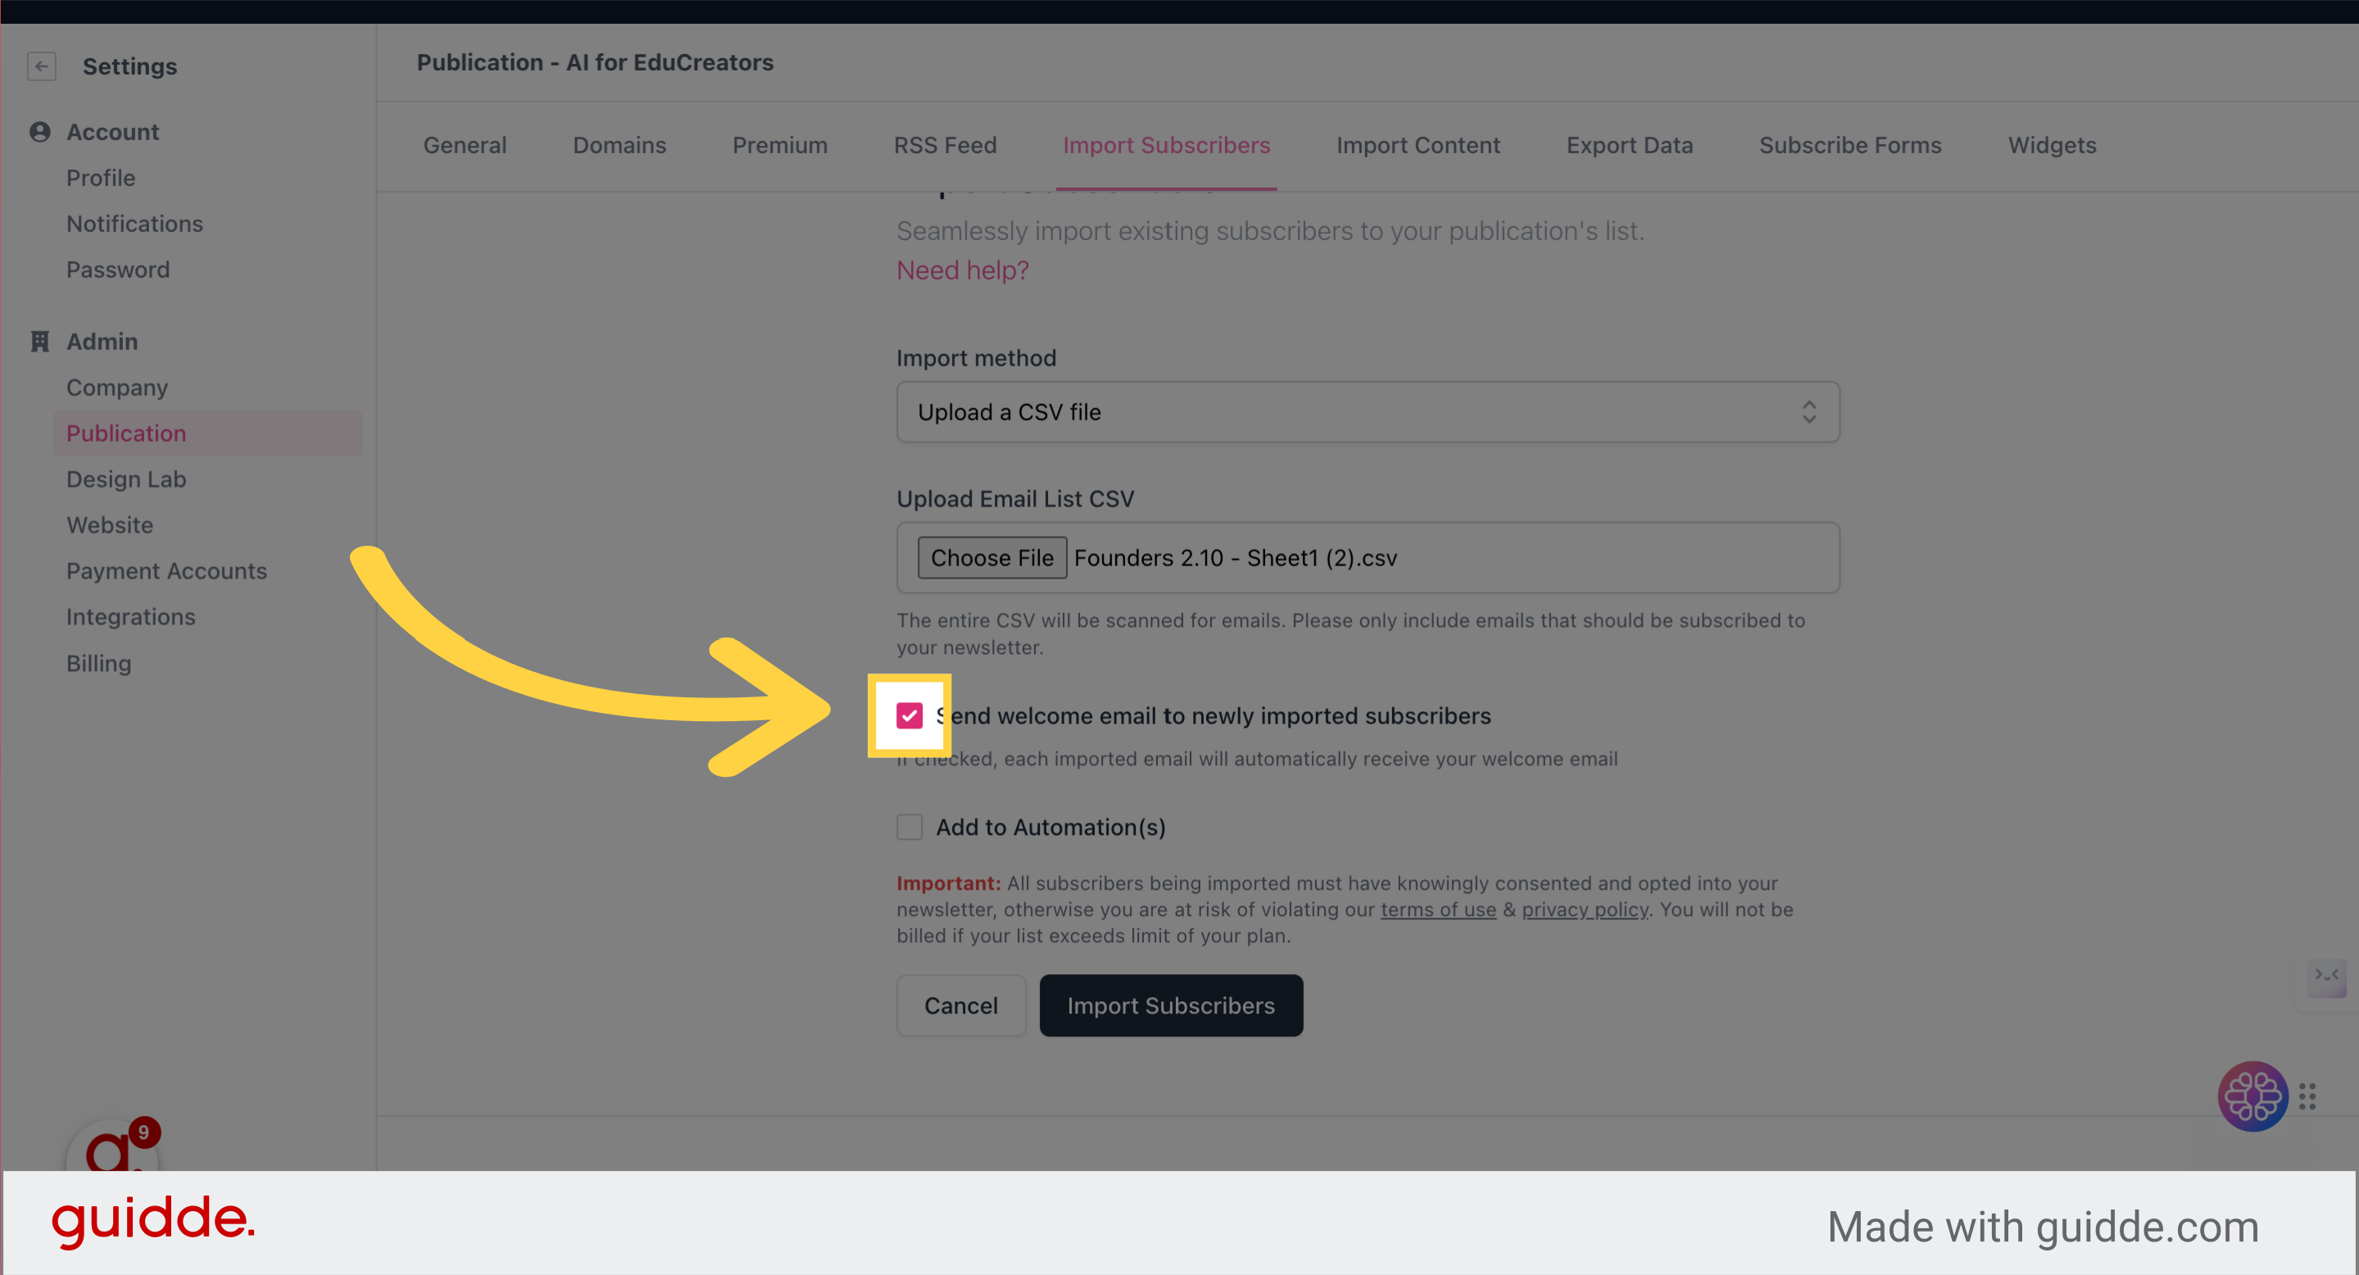
Task: Click the Import Subscribers button
Action: click(1170, 1005)
